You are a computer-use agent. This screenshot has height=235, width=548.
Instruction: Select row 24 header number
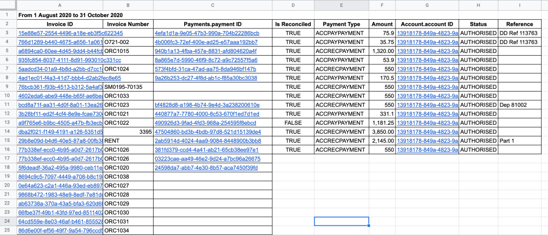pyautogui.click(x=9, y=222)
